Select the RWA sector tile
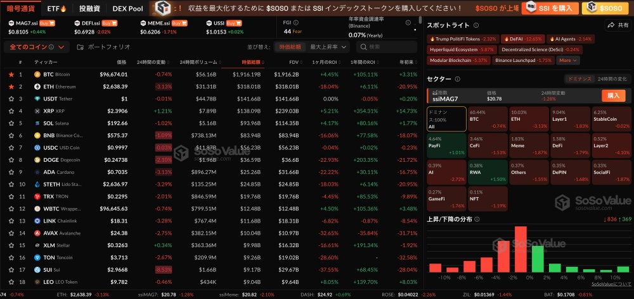This screenshot has width=634, height=299. [488, 172]
